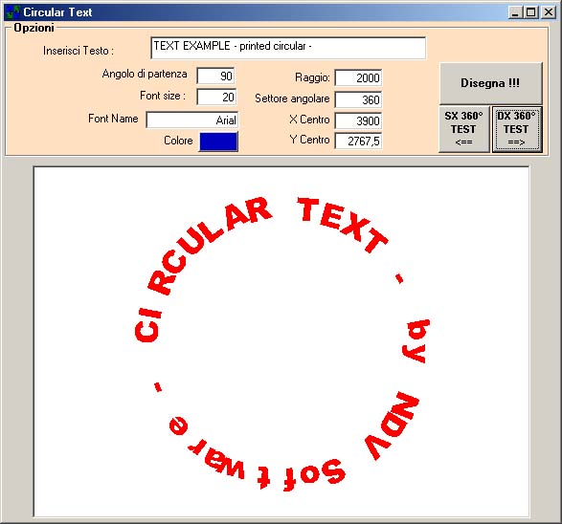The image size is (562, 524).
Task: Close the Circular Text window
Action: [548, 12]
